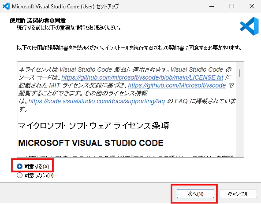
Task: Click the large VS Code logo
Action: pos(249,26)
